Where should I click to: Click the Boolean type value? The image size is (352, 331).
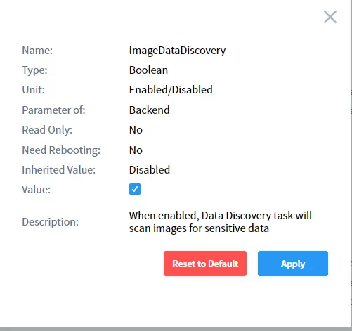click(148, 70)
